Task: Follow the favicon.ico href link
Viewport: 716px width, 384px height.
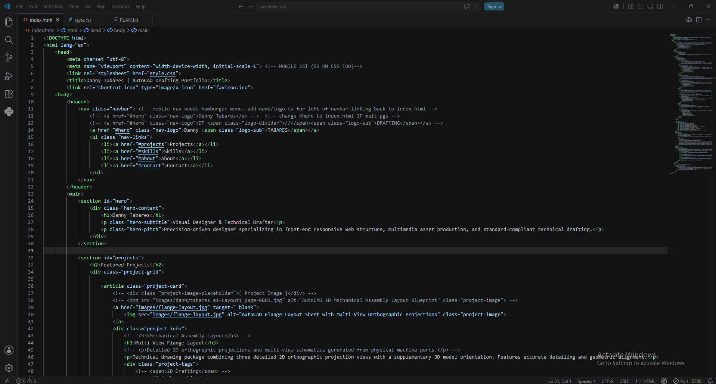Action: (x=232, y=88)
